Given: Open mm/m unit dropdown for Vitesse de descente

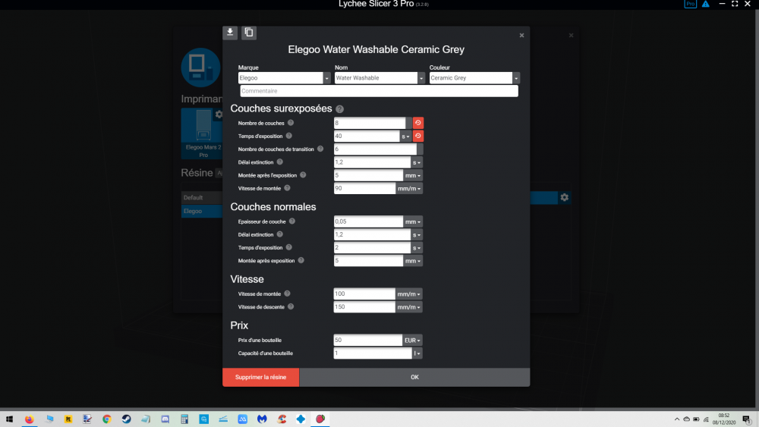Looking at the screenshot, I should pos(409,307).
